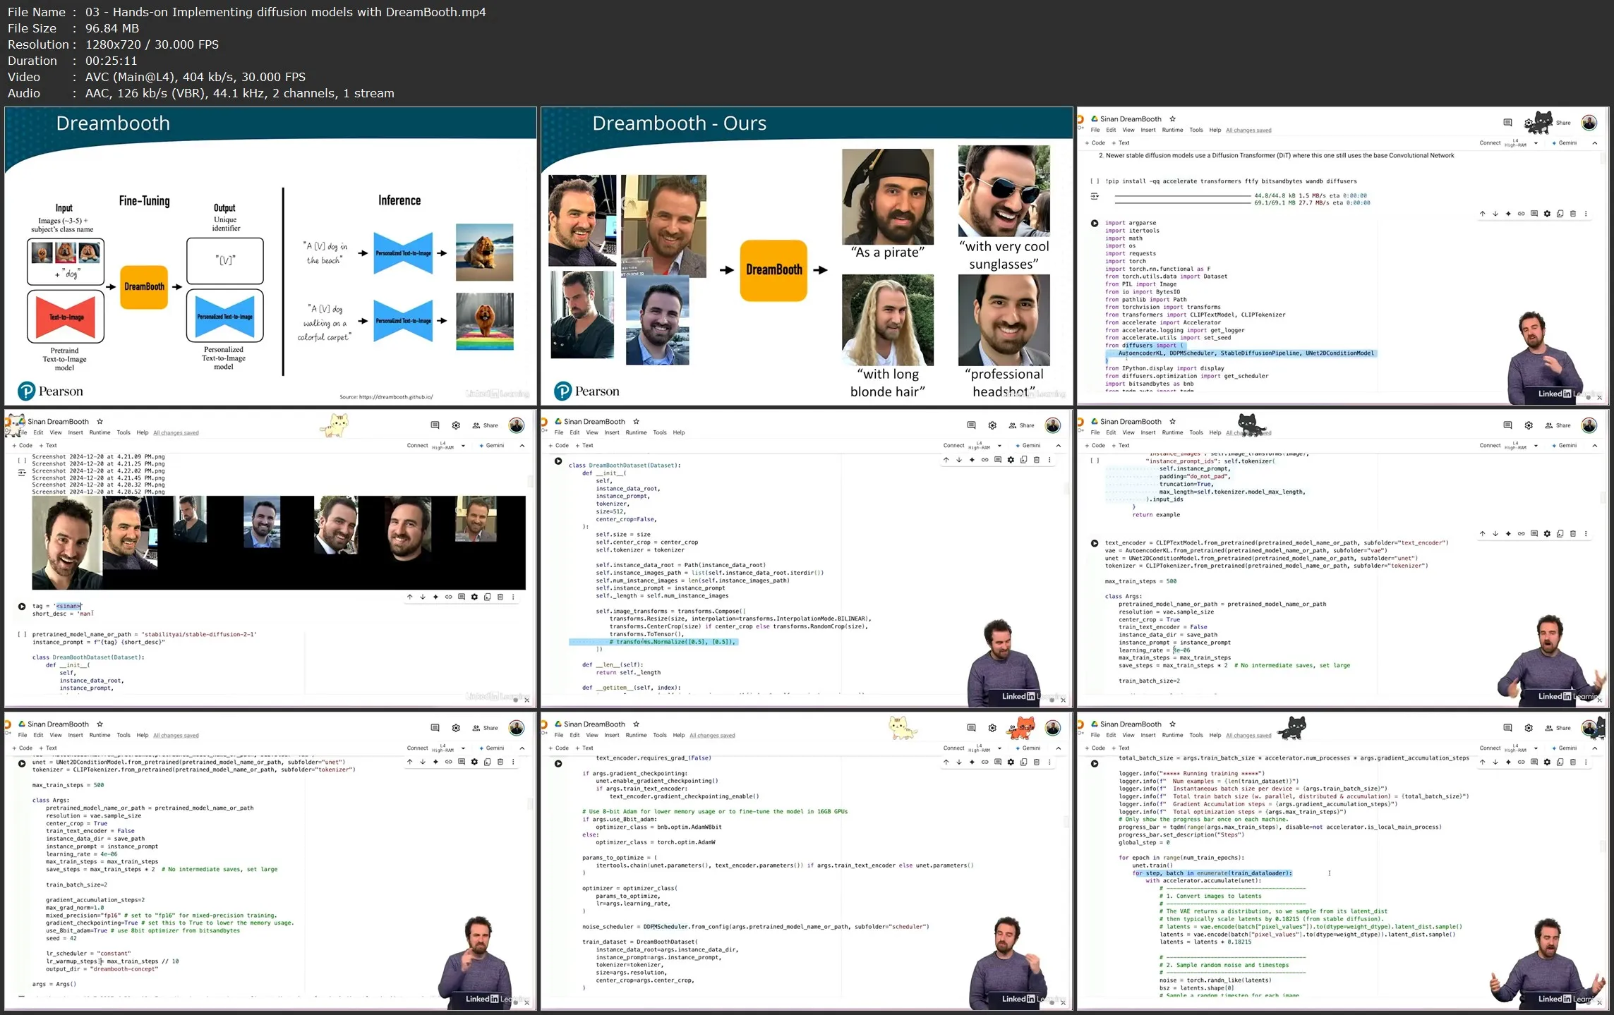The image size is (1614, 1015).
Task: Star the notebook in the transforms.Normalize frame
Action: pyautogui.click(x=636, y=422)
